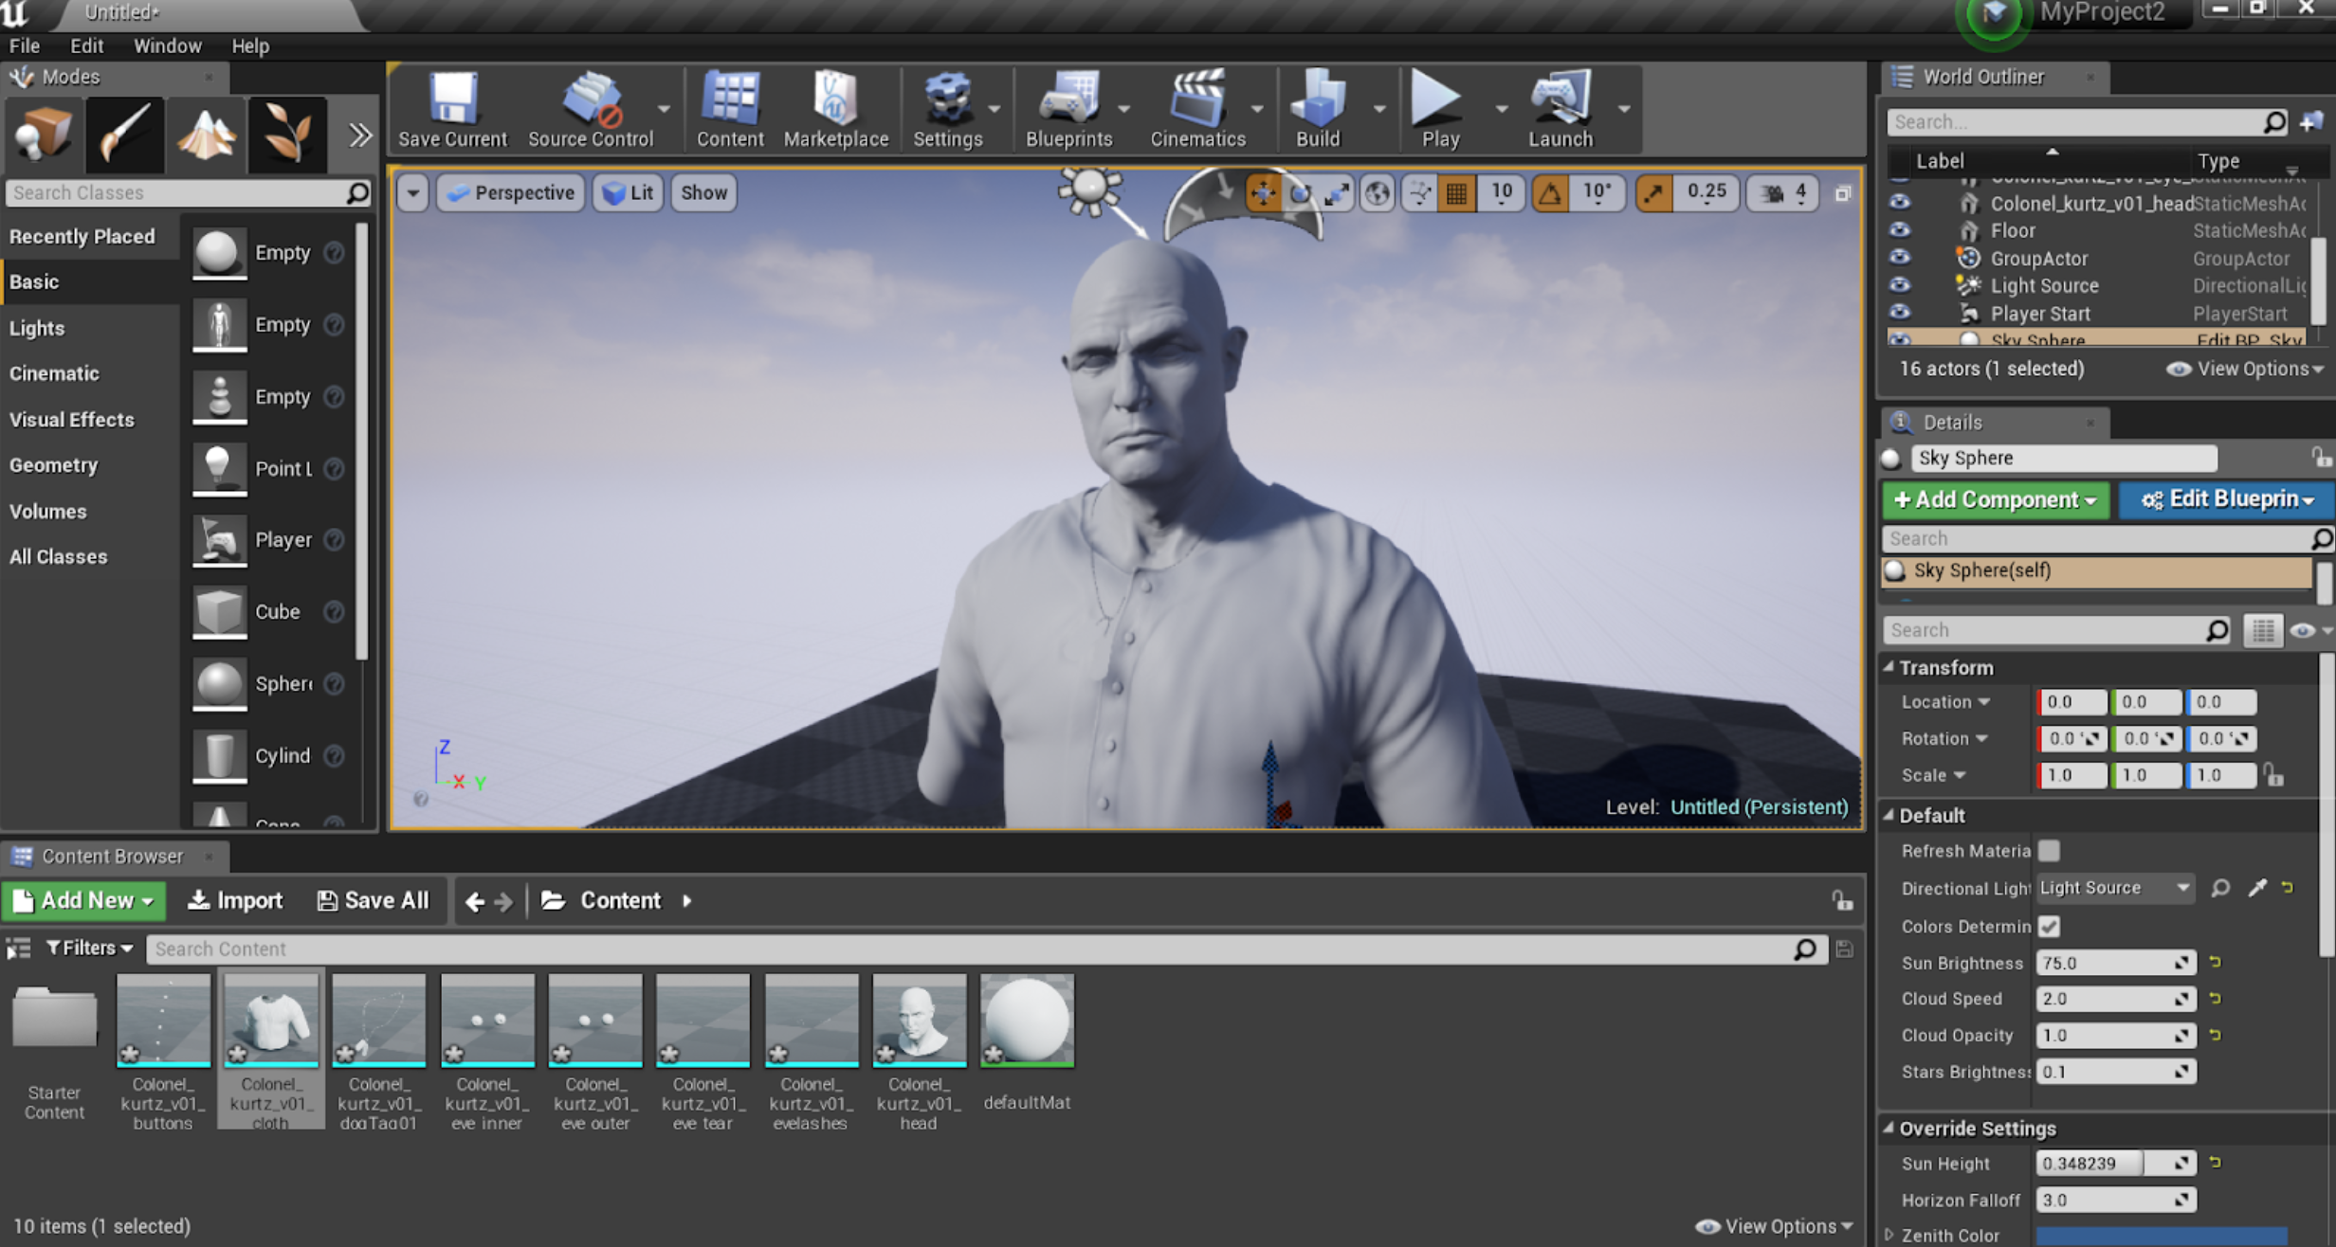The height and width of the screenshot is (1247, 2336).
Task: Click the Add Component button
Action: tap(1996, 499)
